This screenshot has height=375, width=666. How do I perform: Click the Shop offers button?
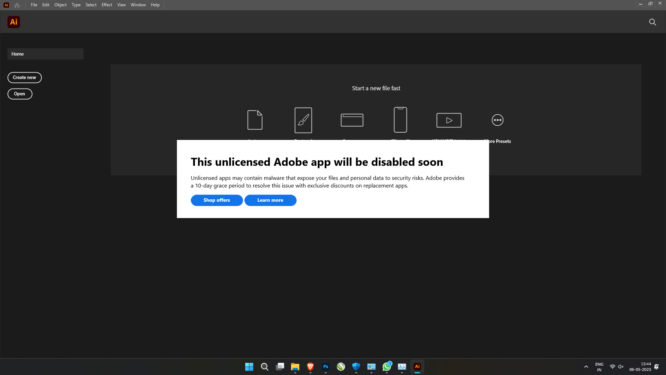tap(217, 200)
